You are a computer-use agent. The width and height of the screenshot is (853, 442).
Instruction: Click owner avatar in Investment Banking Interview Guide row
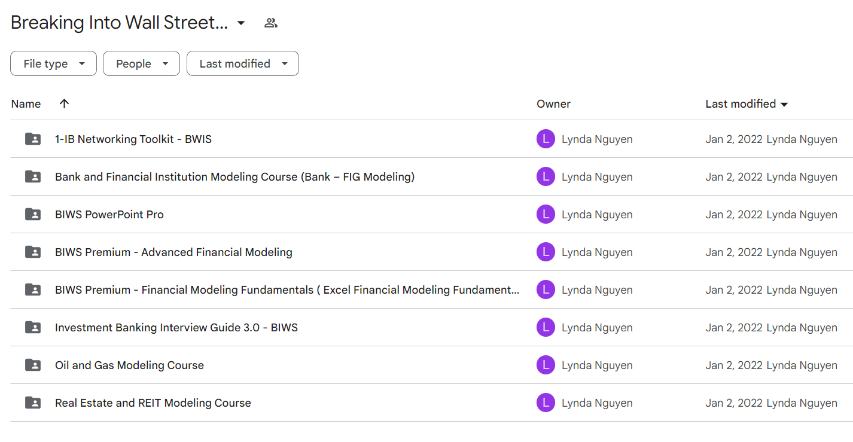546,328
